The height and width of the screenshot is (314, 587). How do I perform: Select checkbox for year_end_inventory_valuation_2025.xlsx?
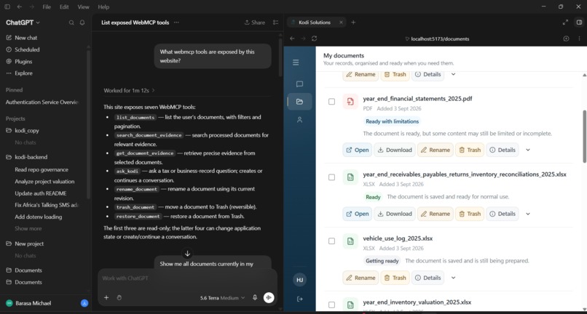click(331, 305)
